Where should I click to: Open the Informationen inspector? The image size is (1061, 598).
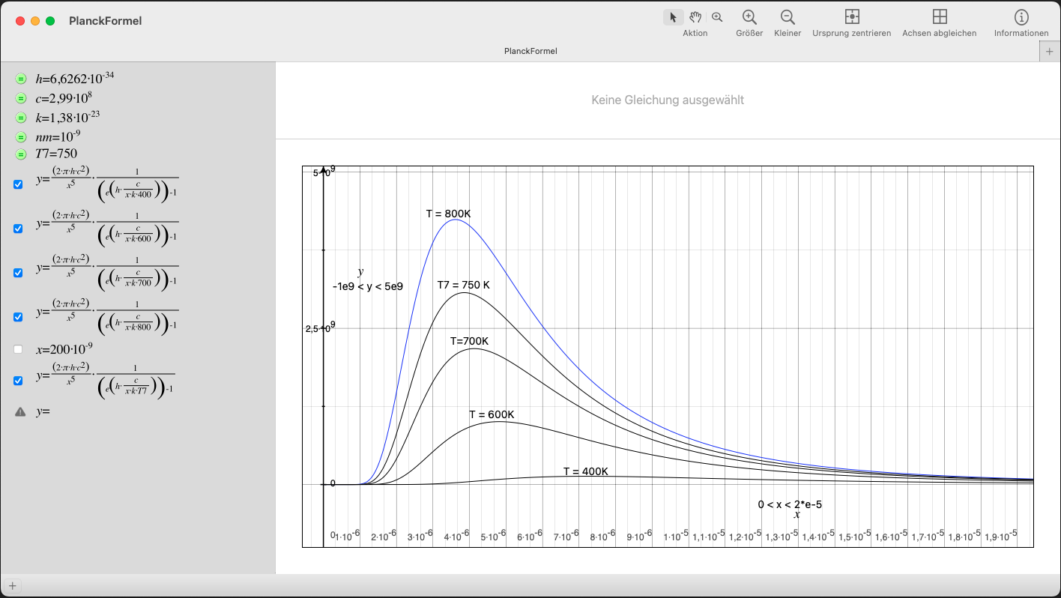[1021, 17]
